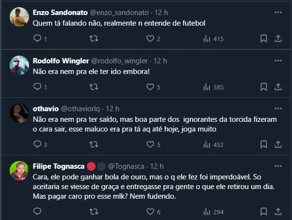The height and width of the screenshot is (220, 292).
Task: Like othavio's tweet
Action: click(x=150, y=144)
